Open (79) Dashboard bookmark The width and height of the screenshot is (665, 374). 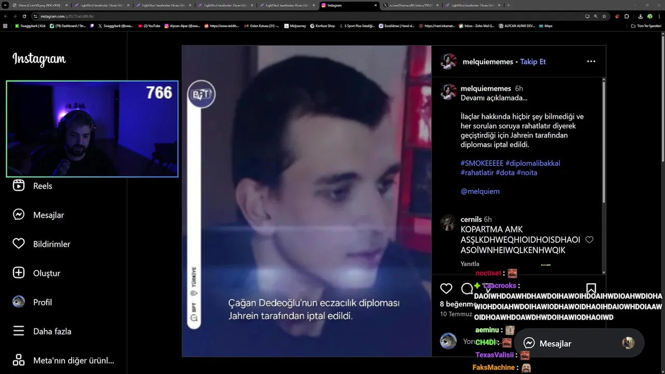pyautogui.click(x=68, y=26)
